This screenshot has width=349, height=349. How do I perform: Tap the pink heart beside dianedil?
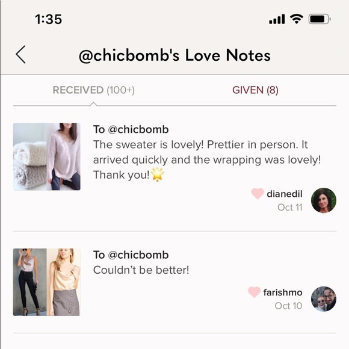click(258, 193)
